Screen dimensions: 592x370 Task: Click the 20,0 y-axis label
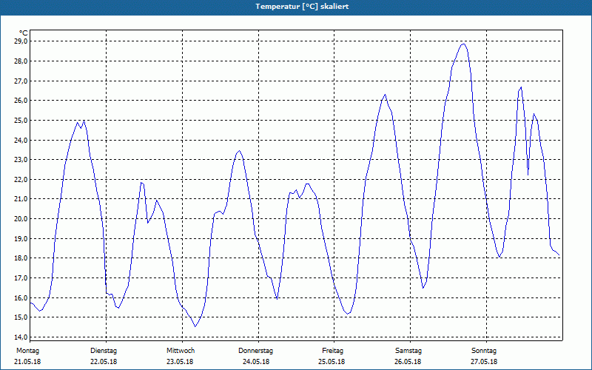[21, 218]
